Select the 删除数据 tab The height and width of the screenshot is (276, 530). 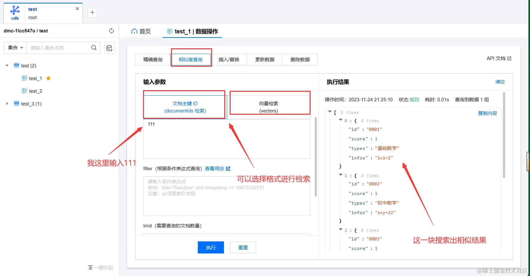coord(300,59)
